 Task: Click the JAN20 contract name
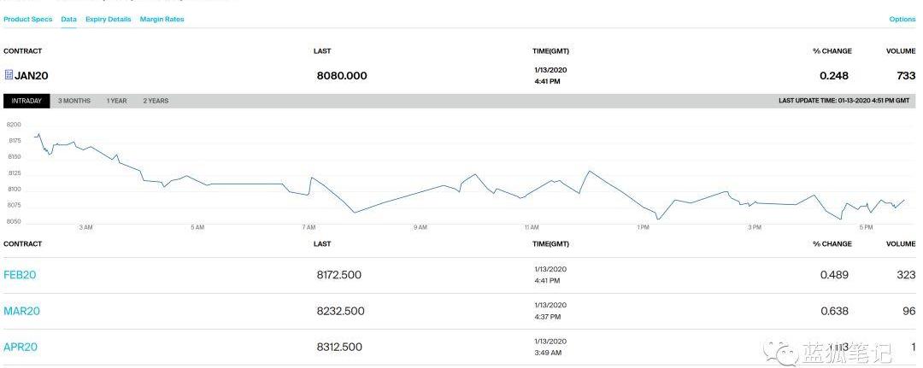(x=32, y=75)
